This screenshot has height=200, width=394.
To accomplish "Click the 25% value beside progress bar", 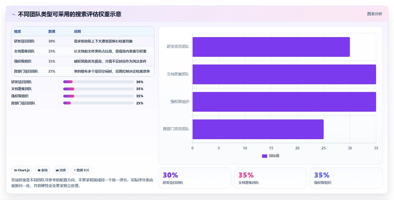I will [140, 103].
